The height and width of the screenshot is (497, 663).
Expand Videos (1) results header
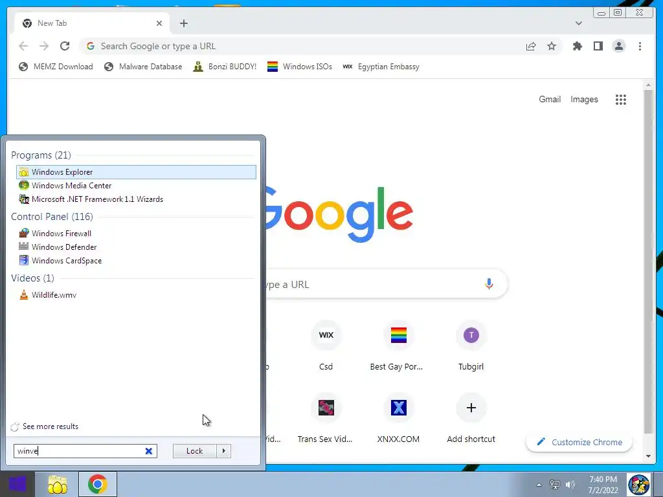click(32, 278)
